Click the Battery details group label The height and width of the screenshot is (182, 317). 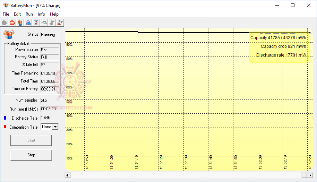(x=19, y=44)
